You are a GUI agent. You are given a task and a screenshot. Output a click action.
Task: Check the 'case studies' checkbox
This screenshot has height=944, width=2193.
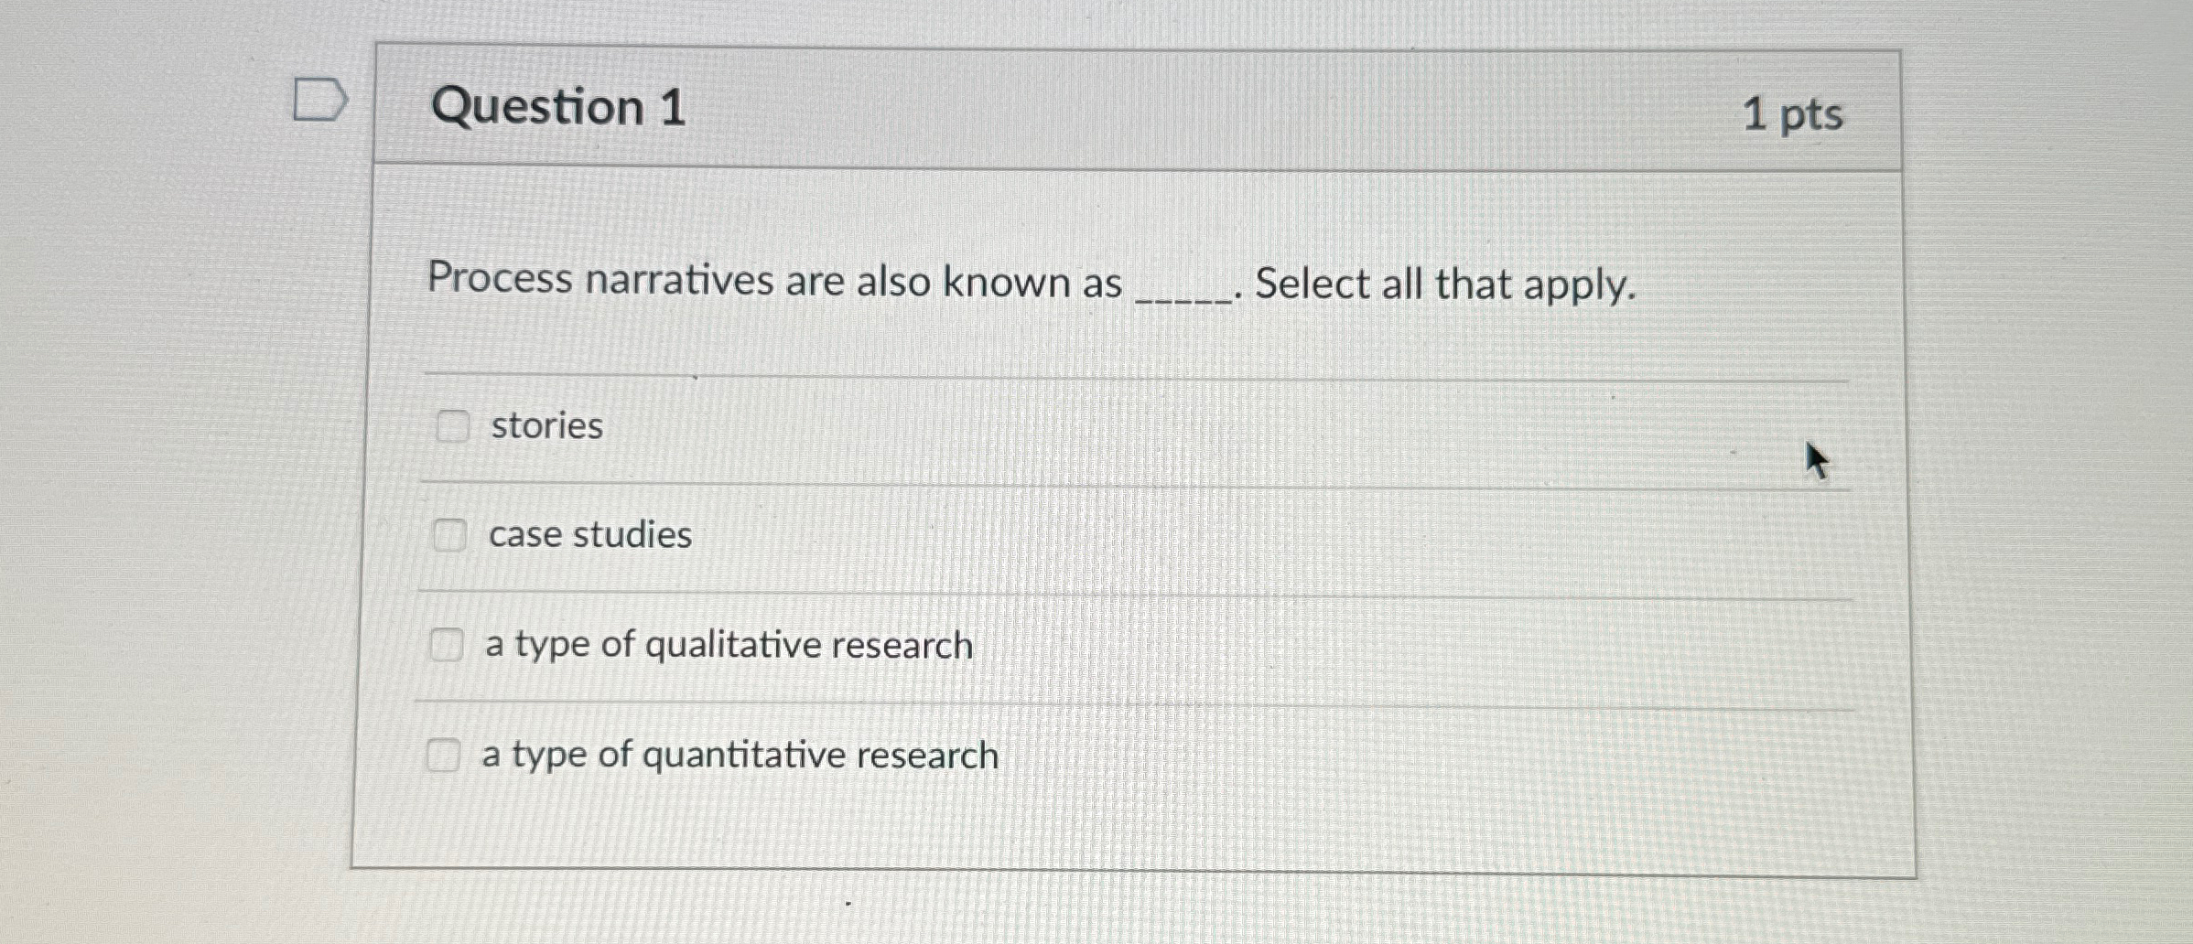[450, 534]
